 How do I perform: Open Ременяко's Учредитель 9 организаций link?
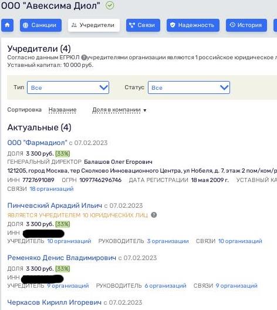68,286
